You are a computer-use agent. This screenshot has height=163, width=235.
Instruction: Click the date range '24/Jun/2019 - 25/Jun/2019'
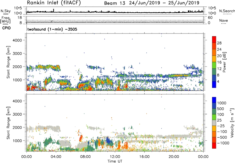pos(164,3)
